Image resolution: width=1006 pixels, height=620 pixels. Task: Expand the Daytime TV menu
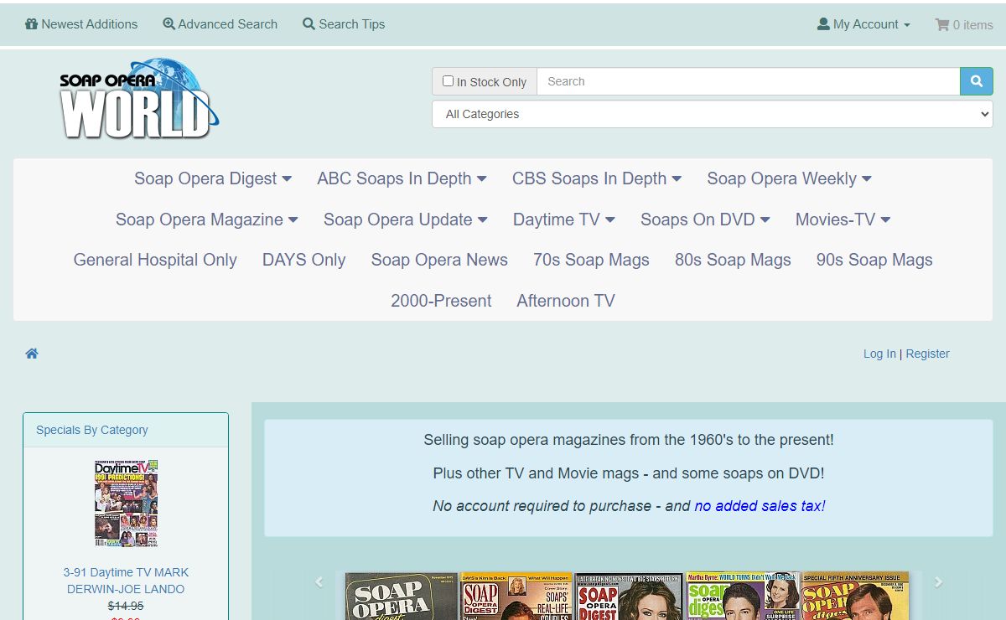pyautogui.click(x=564, y=220)
